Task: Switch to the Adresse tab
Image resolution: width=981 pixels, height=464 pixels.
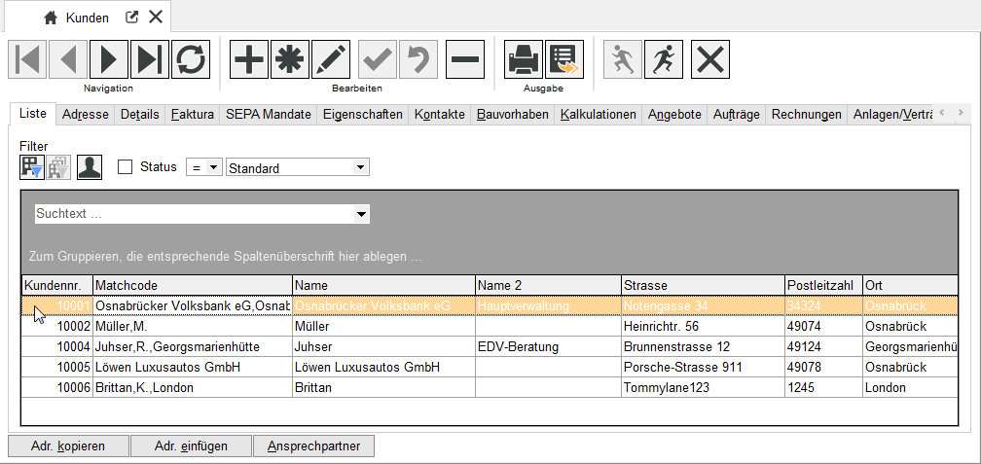Action: 86,115
